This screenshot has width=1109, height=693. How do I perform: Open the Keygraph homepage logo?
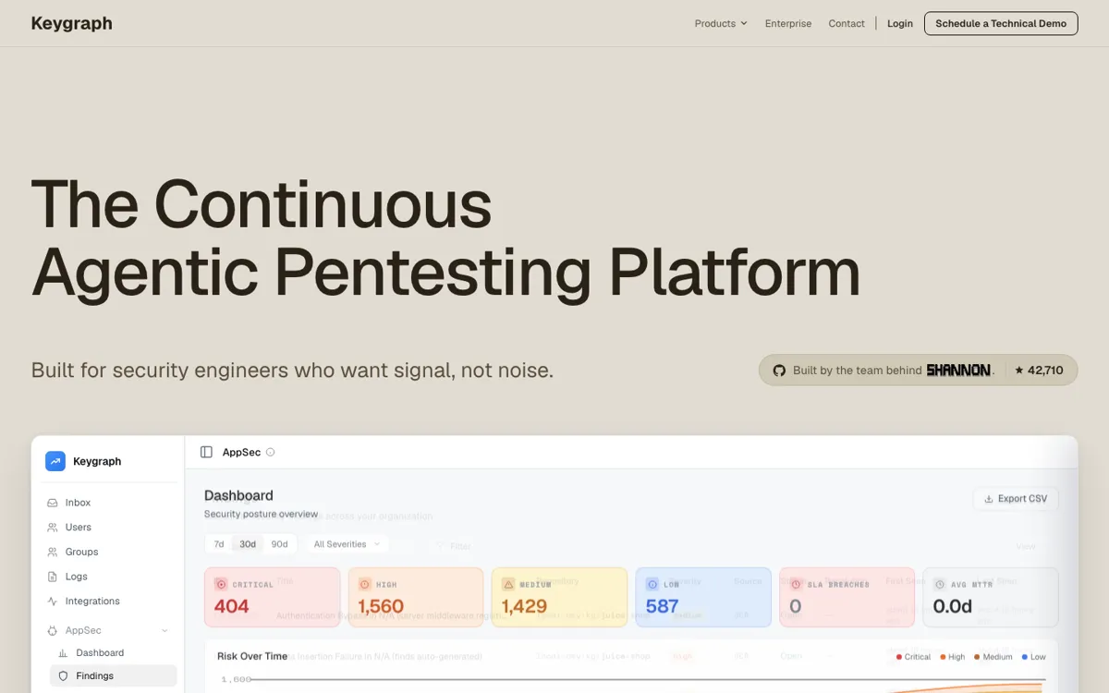tap(71, 23)
